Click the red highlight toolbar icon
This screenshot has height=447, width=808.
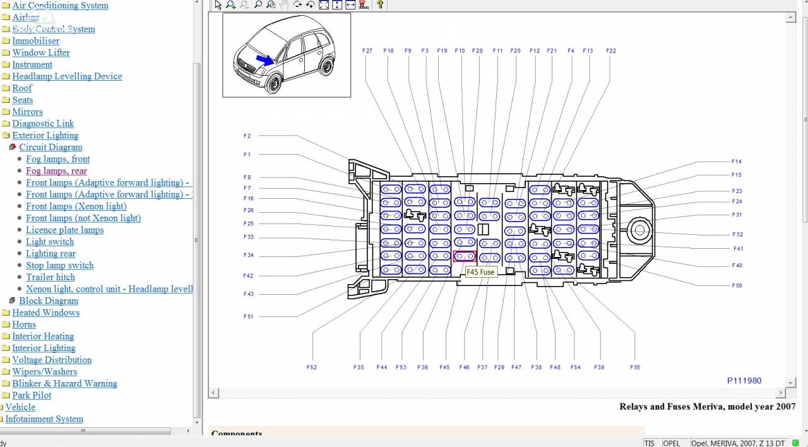(364, 5)
